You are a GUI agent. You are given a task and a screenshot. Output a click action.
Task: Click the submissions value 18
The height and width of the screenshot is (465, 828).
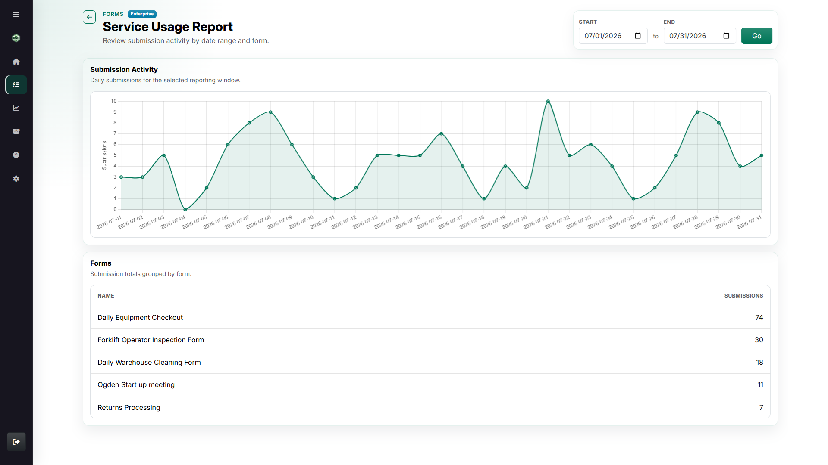tap(759, 362)
